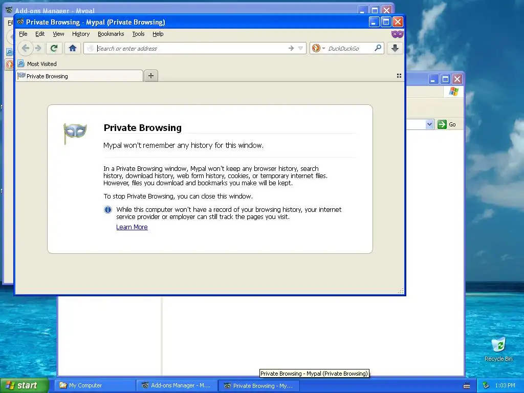Screen dimensions: 524x393
Task: Maximize the Private Browsing window
Action: click(386, 22)
